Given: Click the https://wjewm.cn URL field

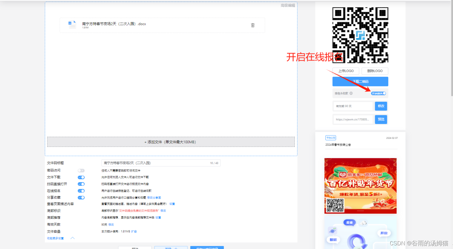Looking at the screenshot, I should pyautogui.click(x=353, y=119).
